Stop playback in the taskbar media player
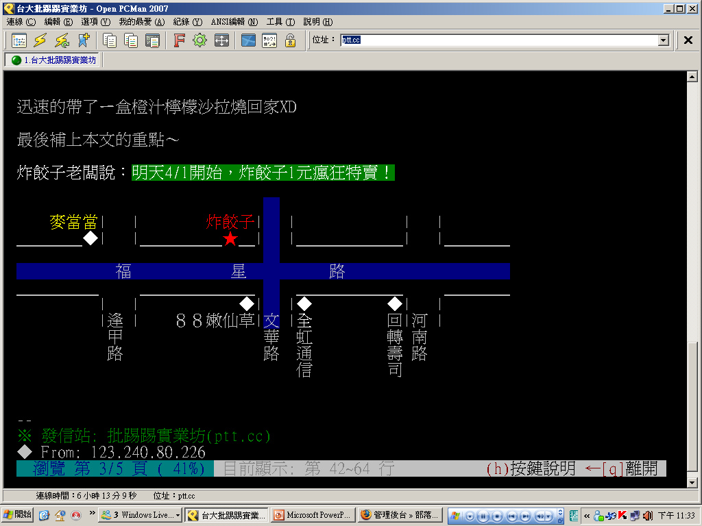 [497, 516]
